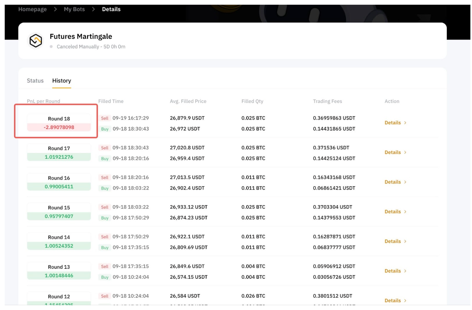Open Details for Round 18
472x310 pixels.
393,123
